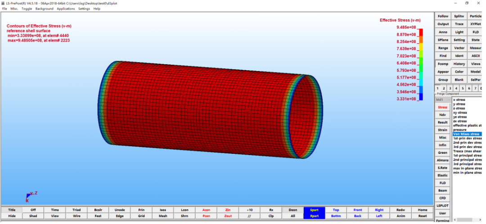Screen dimensions: 486x224
Task: Click the Reset view button
Action: tap(423, 216)
